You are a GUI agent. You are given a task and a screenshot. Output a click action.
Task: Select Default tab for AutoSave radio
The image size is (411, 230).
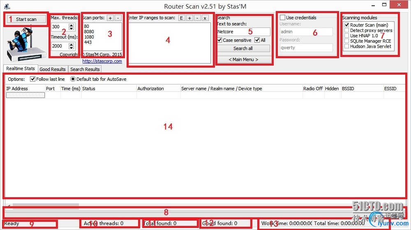click(73, 79)
